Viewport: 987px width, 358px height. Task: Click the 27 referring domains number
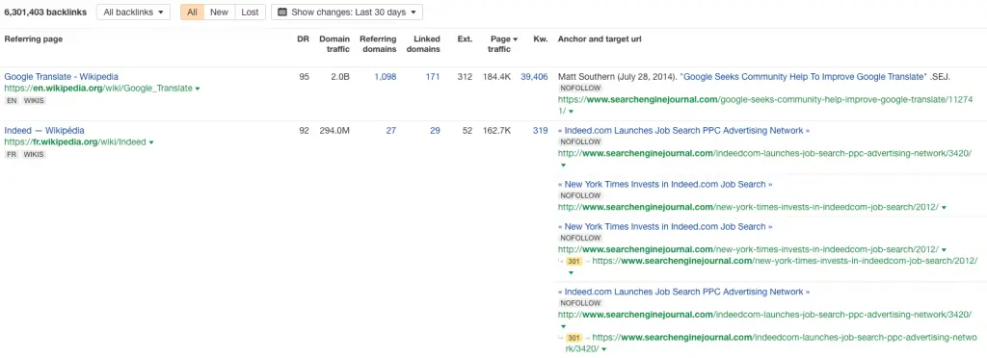[x=391, y=131]
